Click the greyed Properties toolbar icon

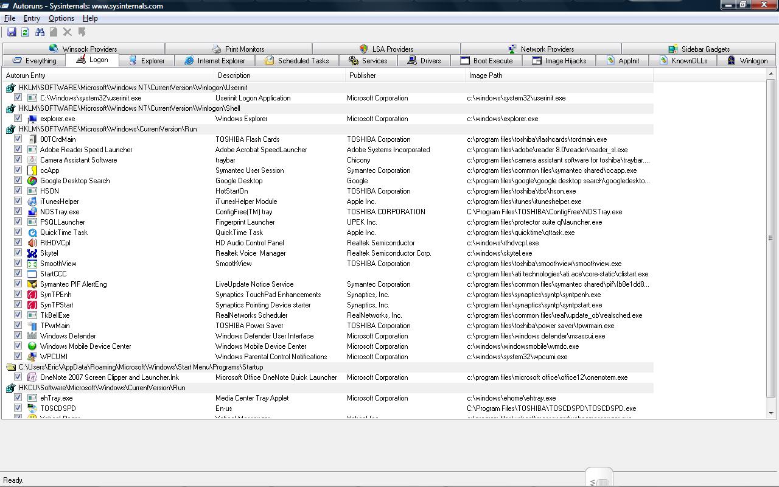click(54, 32)
